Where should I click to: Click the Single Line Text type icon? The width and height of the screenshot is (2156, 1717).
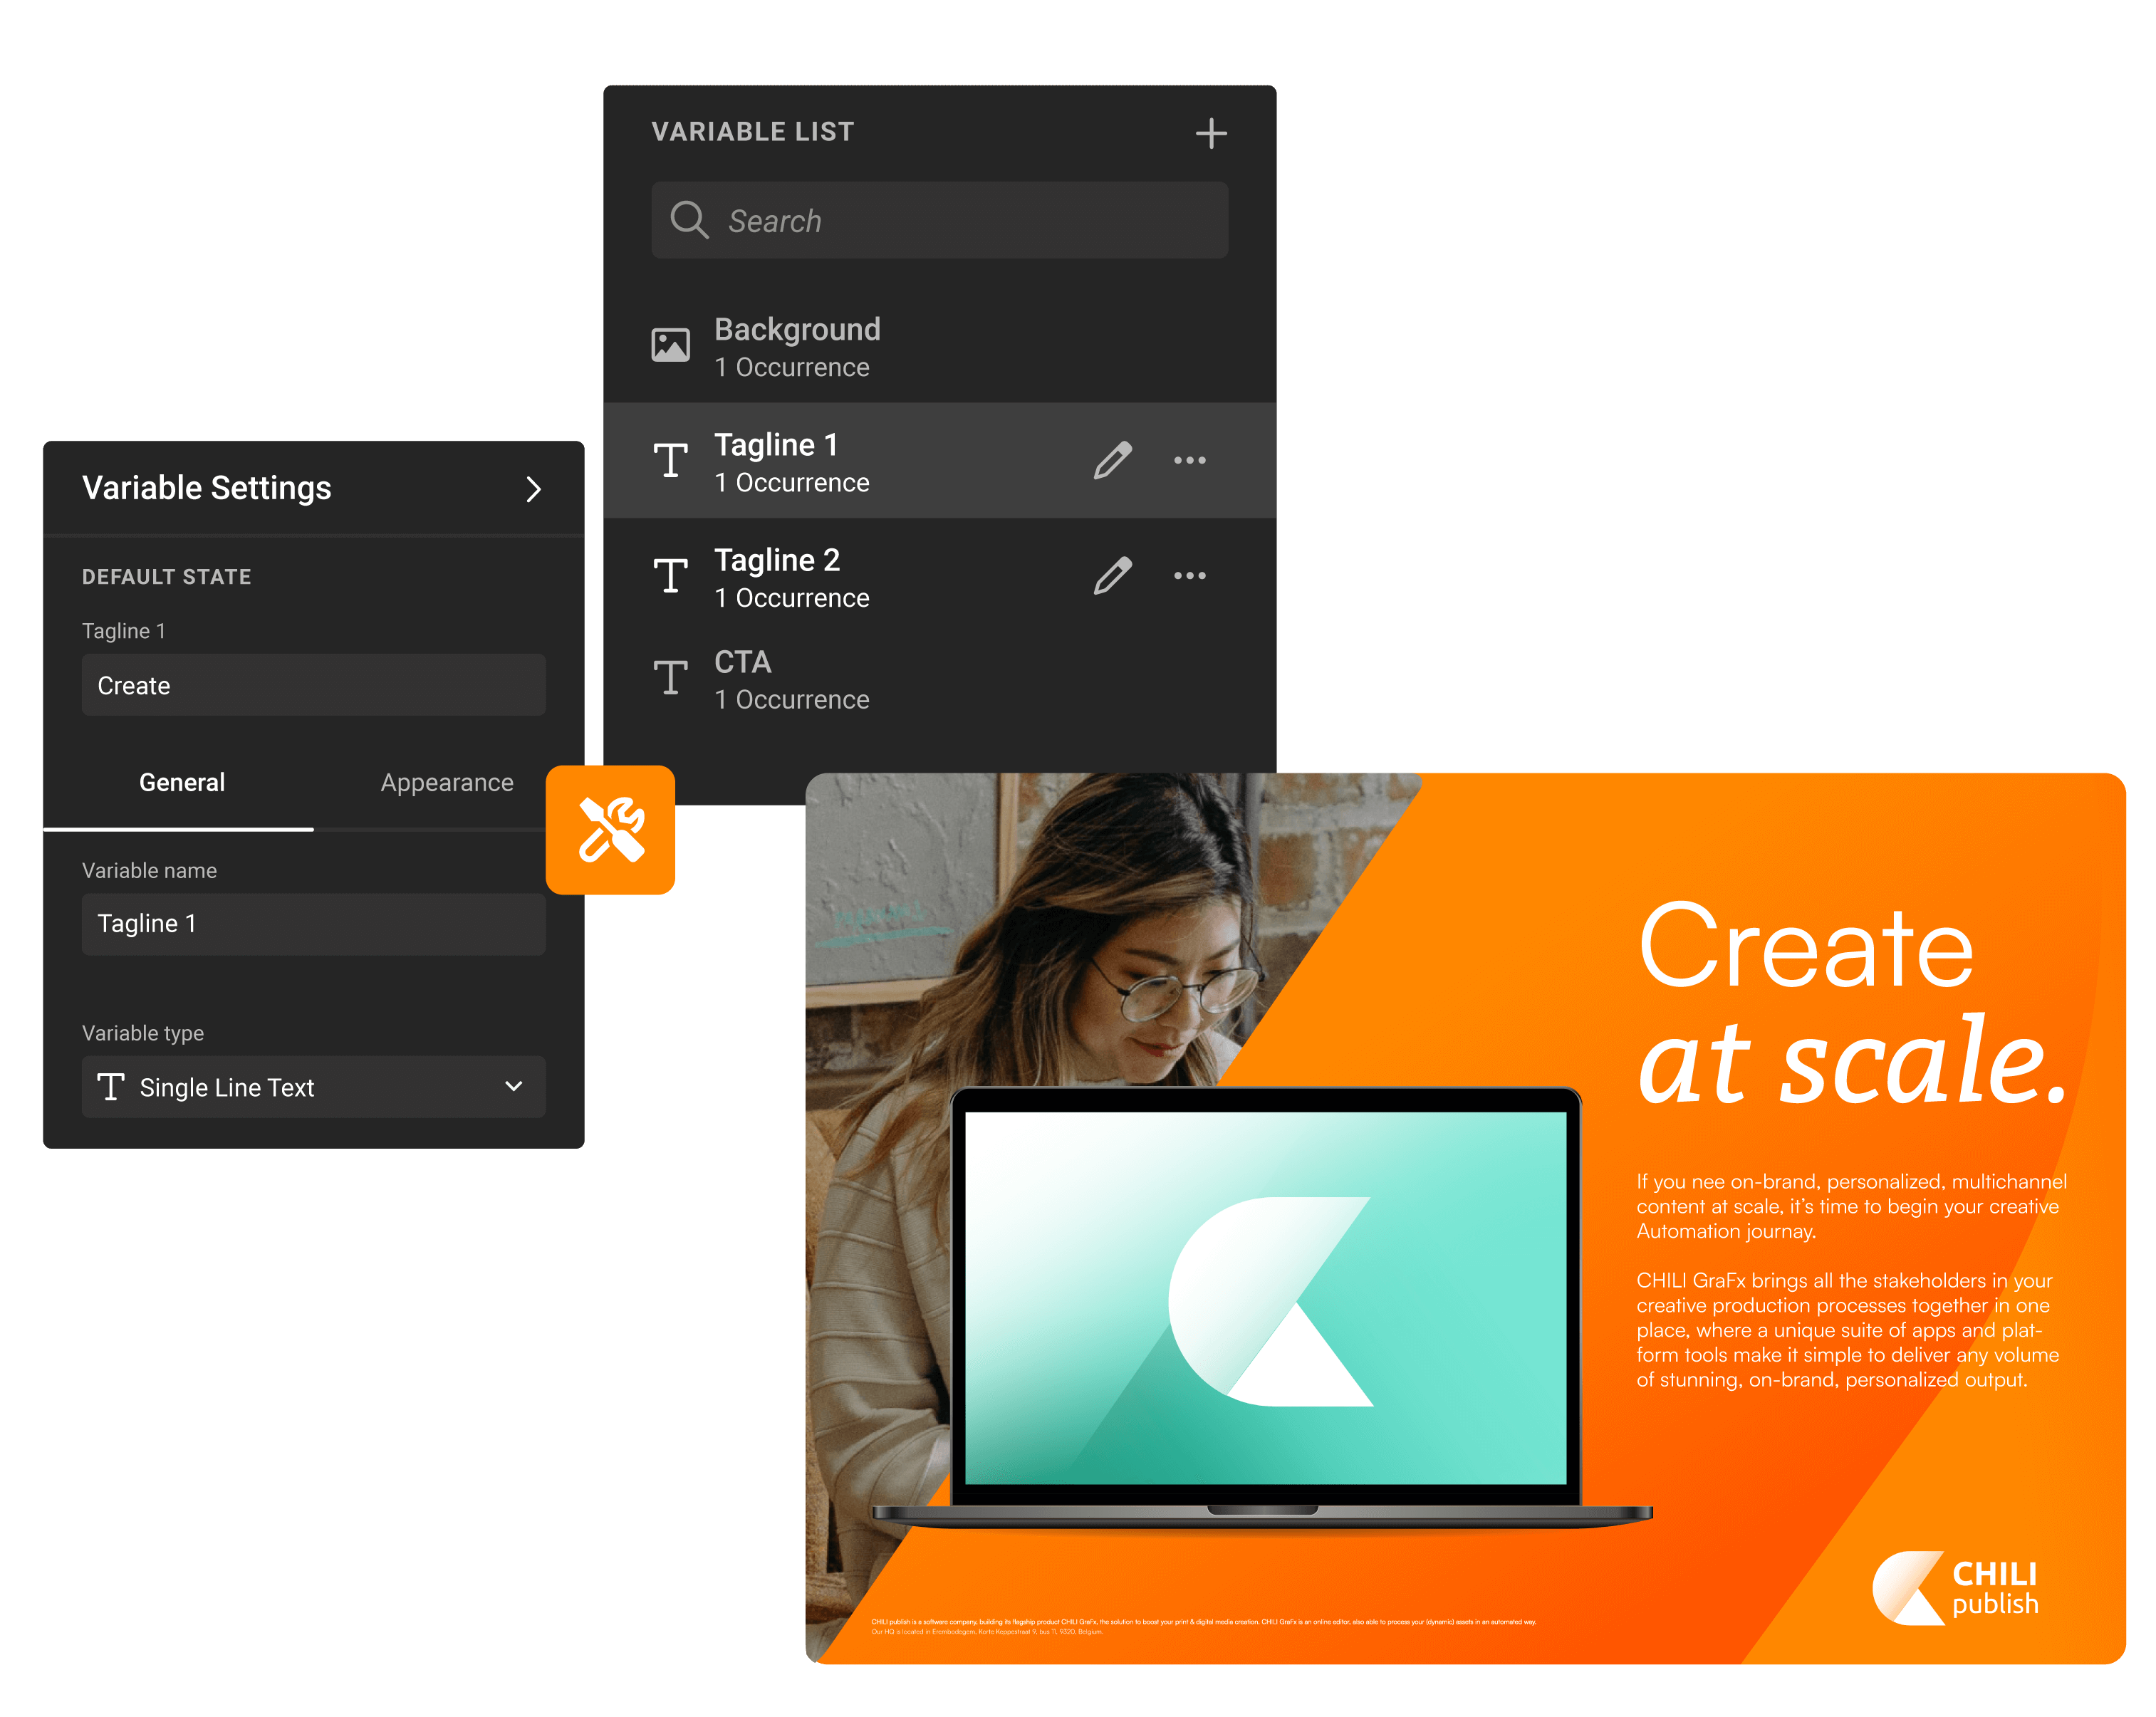111,1086
